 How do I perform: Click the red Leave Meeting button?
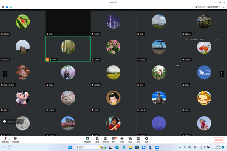[219, 140]
